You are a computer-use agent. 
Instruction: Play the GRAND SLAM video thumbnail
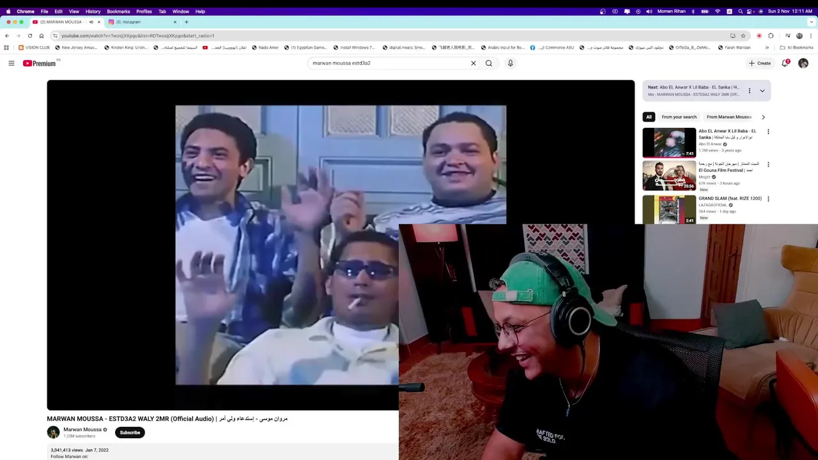pos(669,210)
